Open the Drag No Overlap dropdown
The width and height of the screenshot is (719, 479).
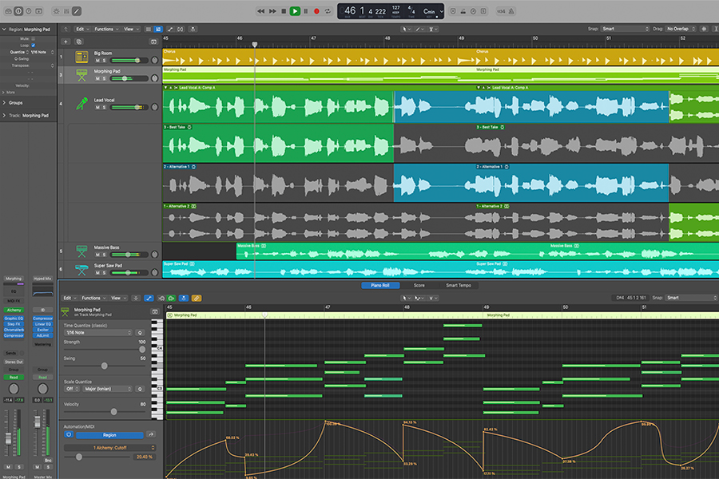coord(681,29)
